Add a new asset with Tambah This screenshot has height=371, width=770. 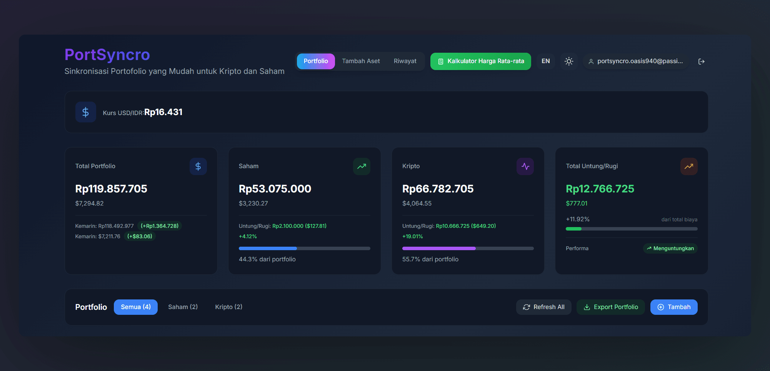(x=673, y=307)
